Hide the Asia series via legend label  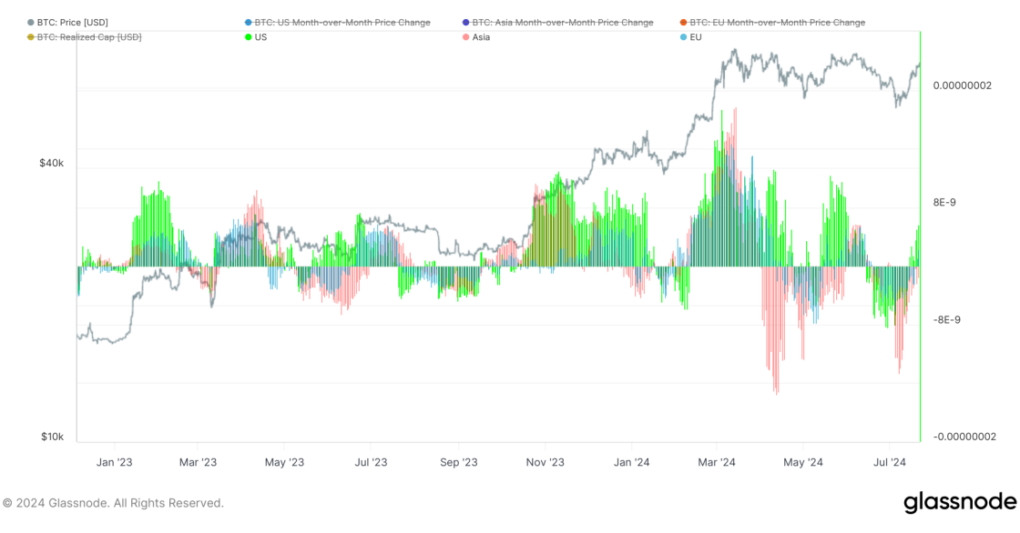(481, 37)
